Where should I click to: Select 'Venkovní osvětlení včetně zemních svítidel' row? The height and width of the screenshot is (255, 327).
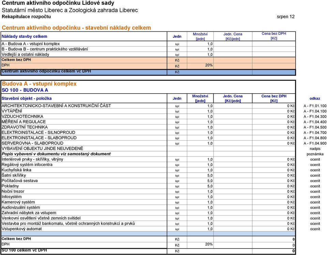point(148,218)
